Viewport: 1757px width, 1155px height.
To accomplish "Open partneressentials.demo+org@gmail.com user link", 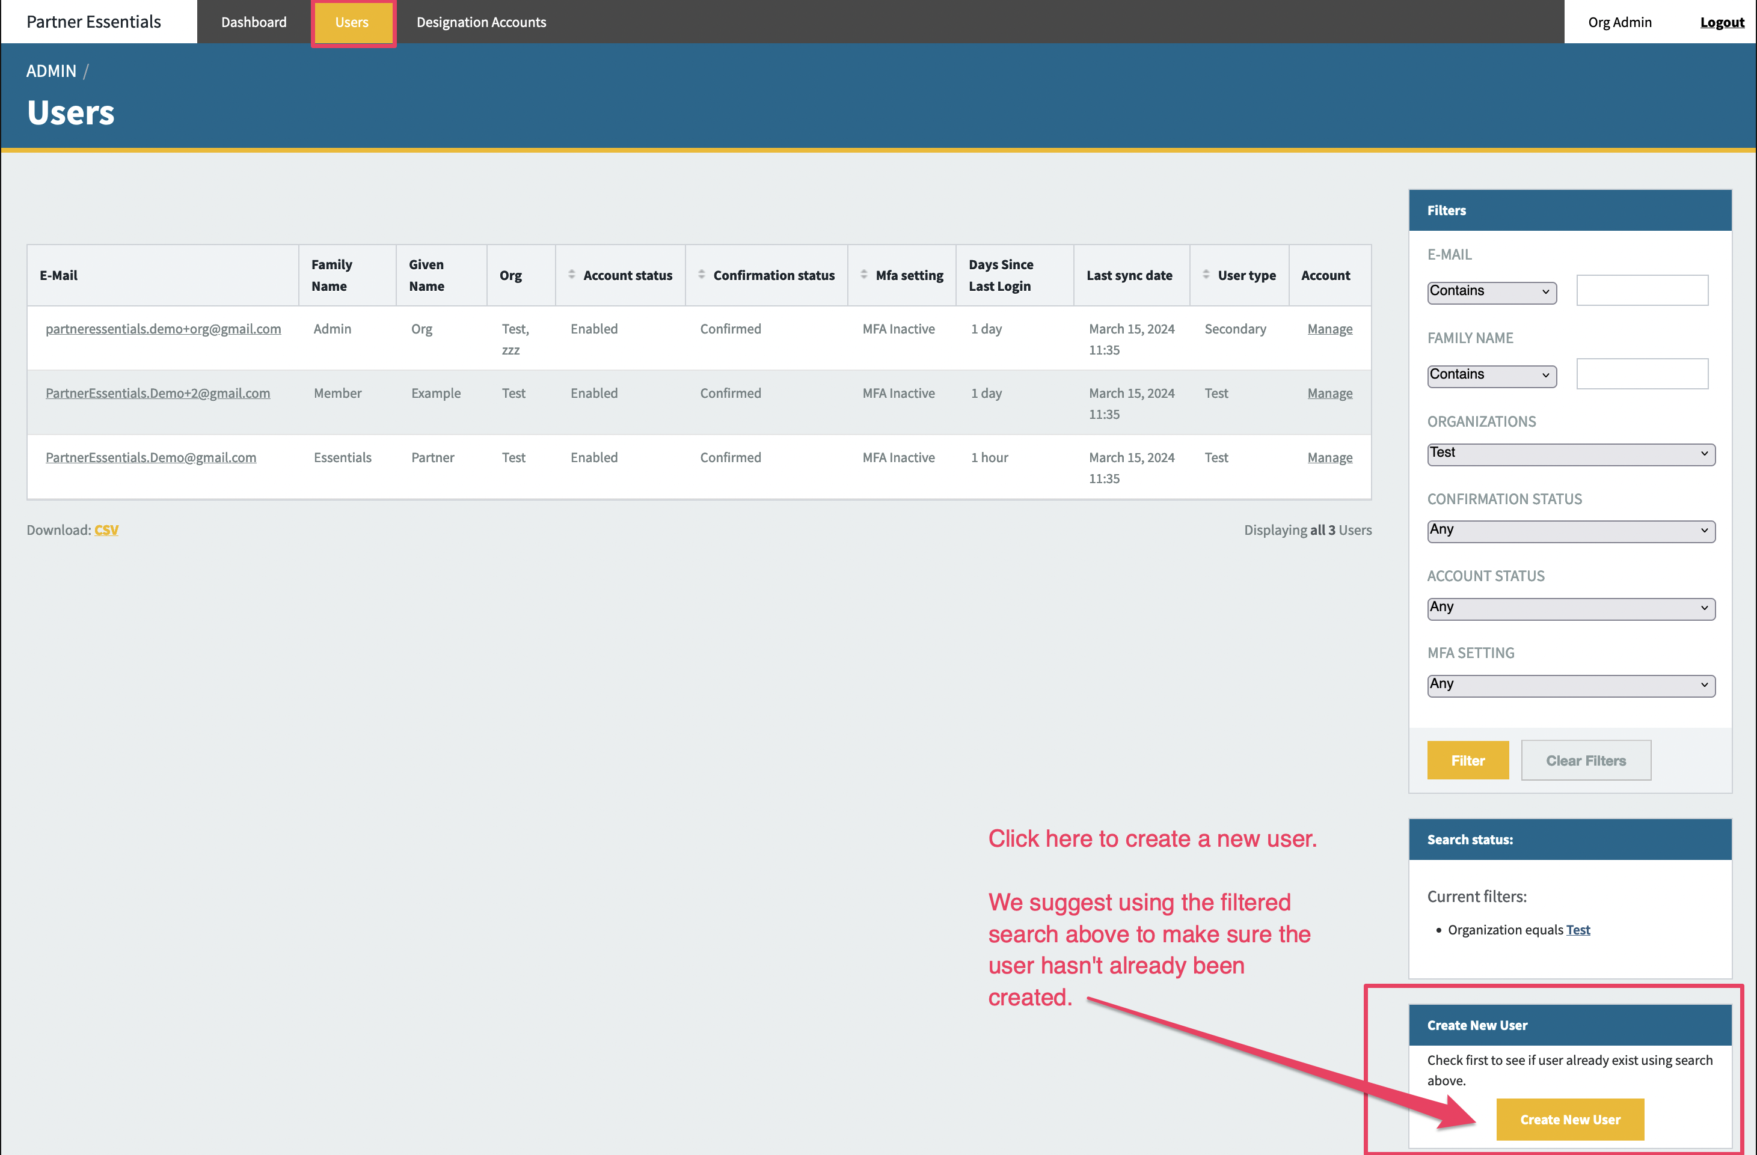I will click(x=163, y=329).
